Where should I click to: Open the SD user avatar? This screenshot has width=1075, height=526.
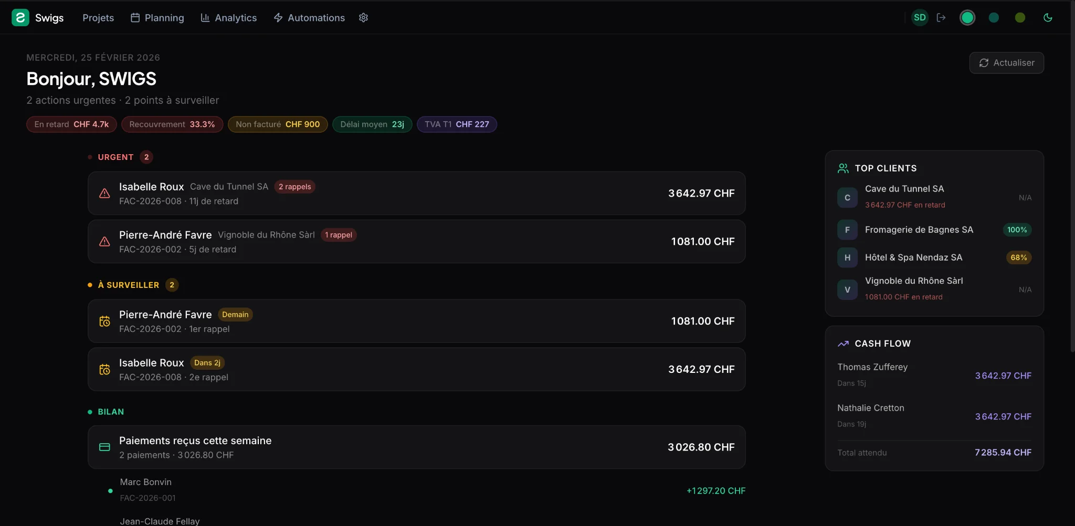[x=920, y=18]
